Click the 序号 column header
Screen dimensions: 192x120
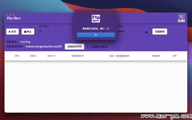click(x=17, y=56)
